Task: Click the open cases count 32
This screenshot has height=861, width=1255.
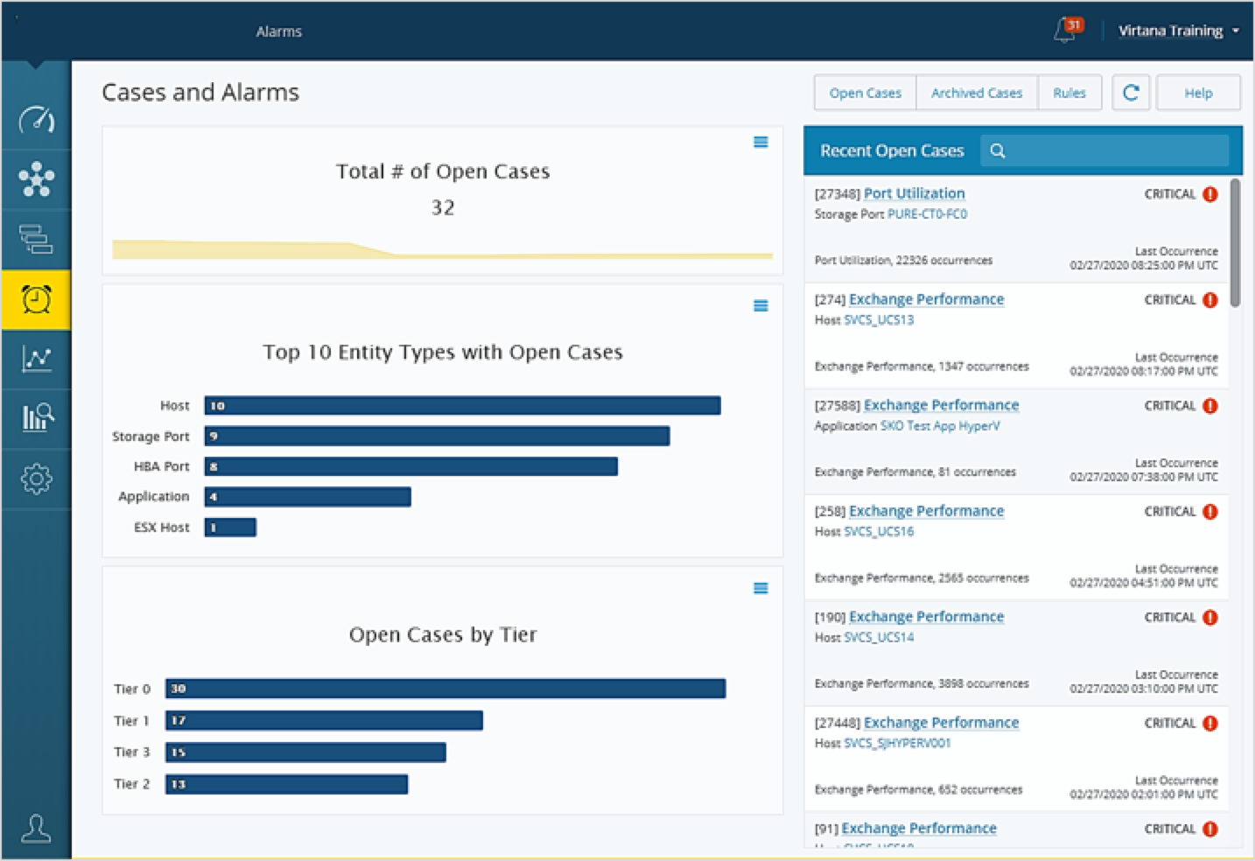Action: [x=443, y=208]
